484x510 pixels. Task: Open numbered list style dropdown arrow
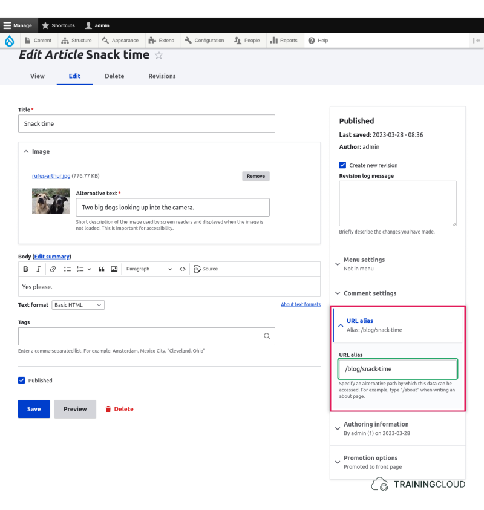pyautogui.click(x=89, y=269)
